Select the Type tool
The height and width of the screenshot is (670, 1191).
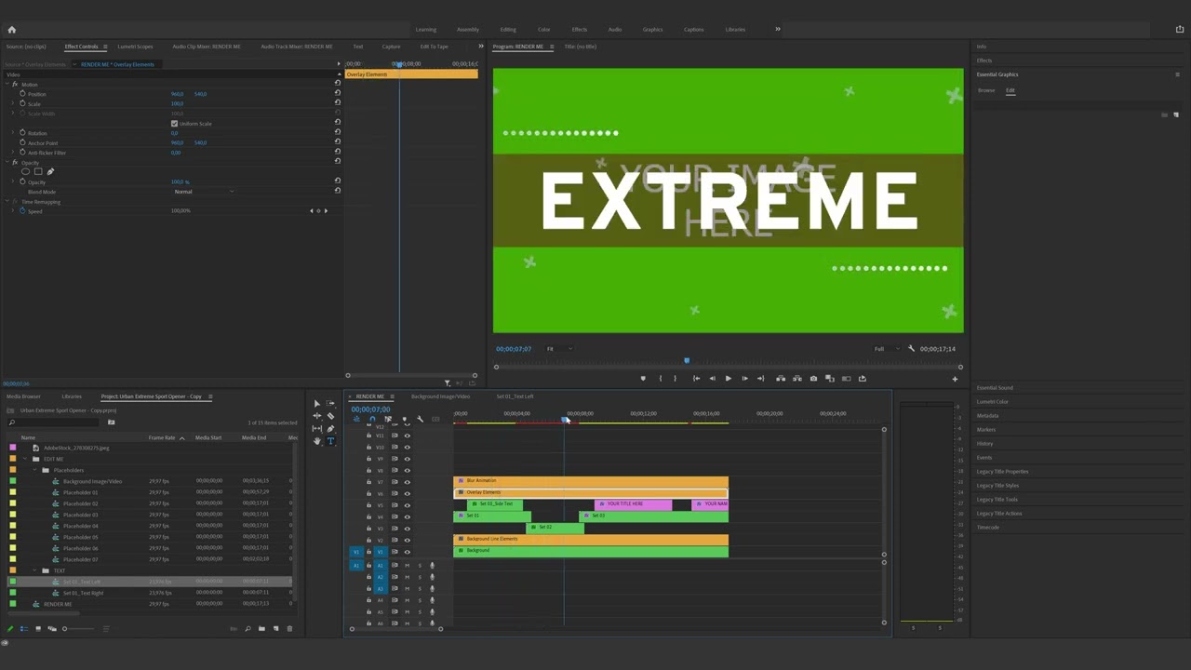click(x=330, y=441)
